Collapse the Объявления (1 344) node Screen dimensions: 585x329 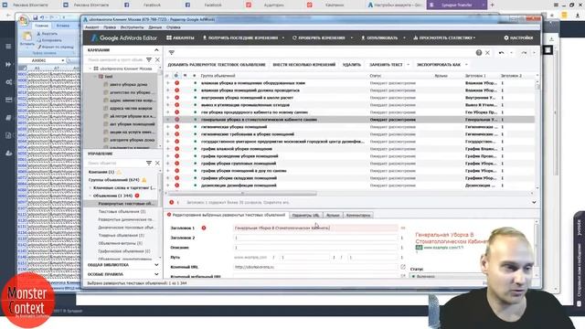pos(90,196)
